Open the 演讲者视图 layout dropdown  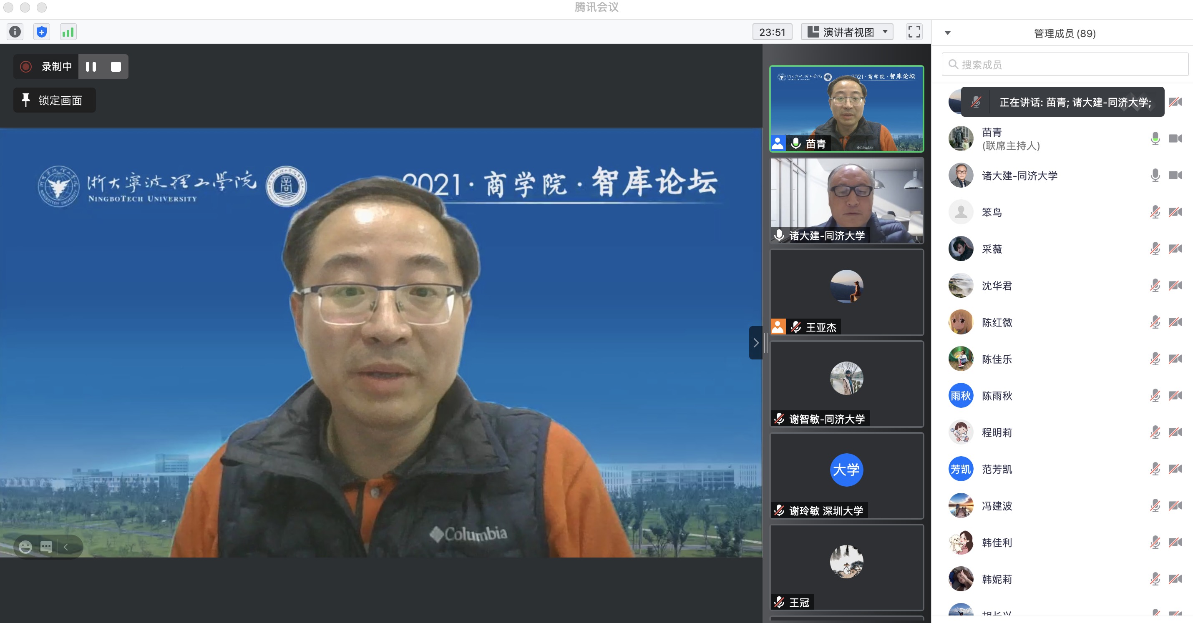click(x=847, y=32)
